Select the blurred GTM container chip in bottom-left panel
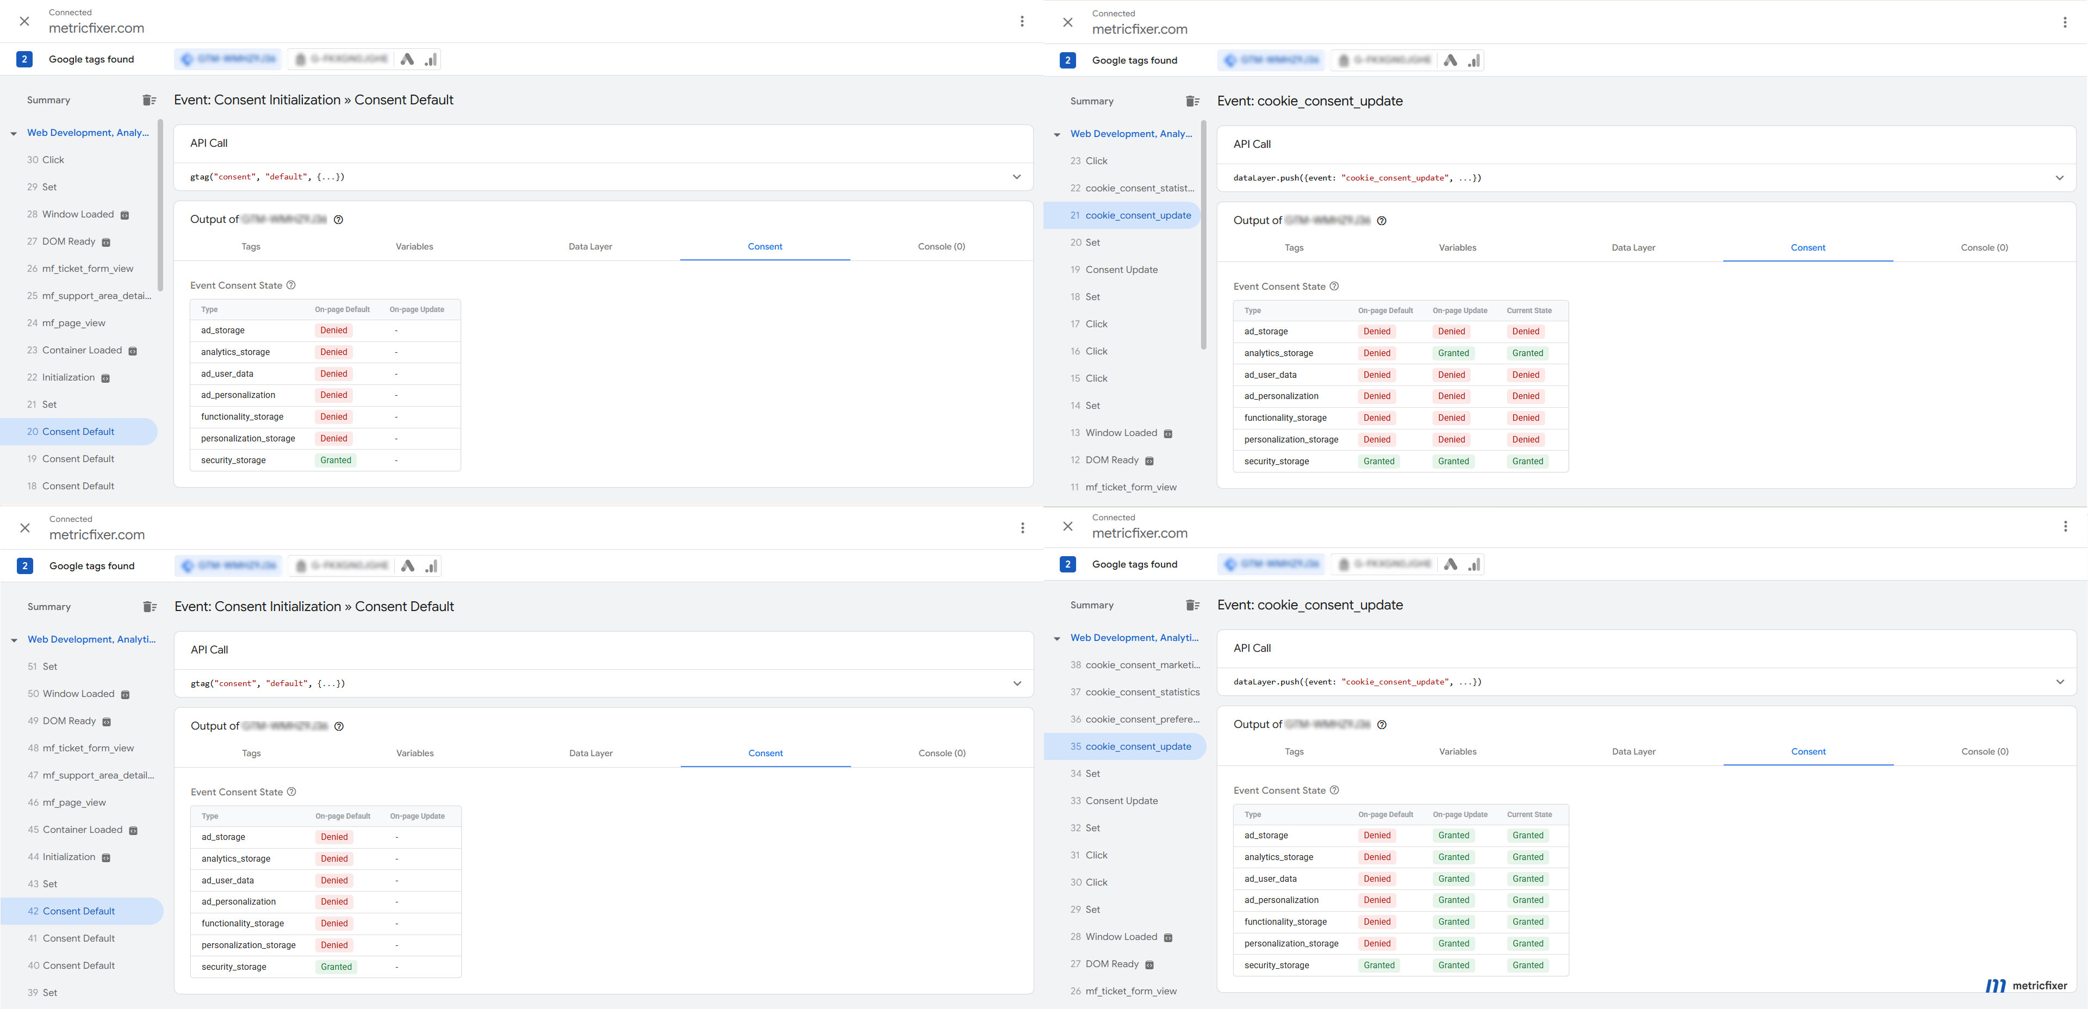Viewport: 2088px width, 1009px height. (x=228, y=566)
